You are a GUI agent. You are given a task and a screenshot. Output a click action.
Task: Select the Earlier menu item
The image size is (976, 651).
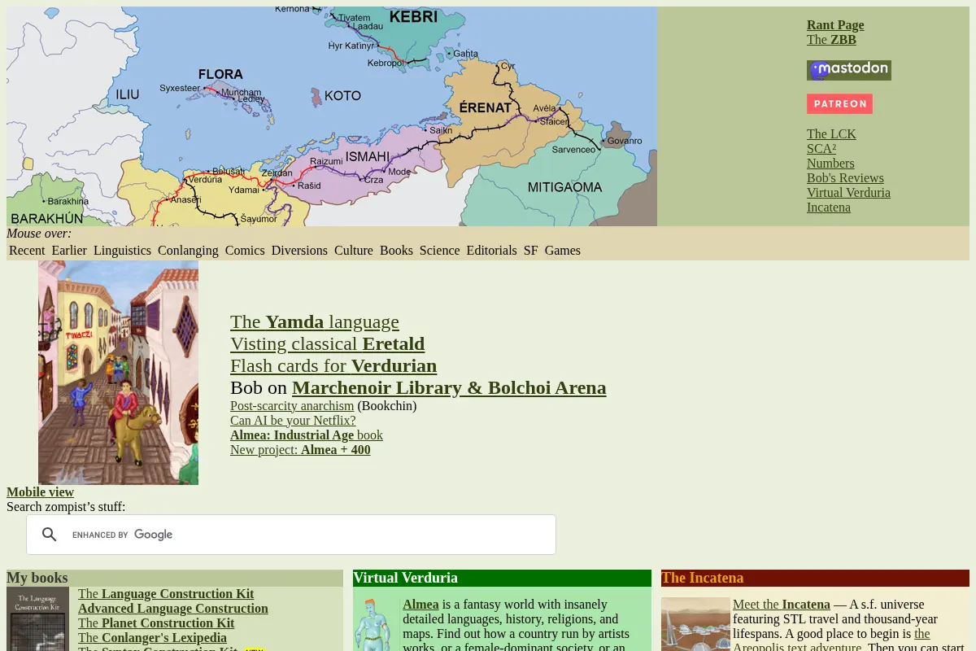coord(69,251)
